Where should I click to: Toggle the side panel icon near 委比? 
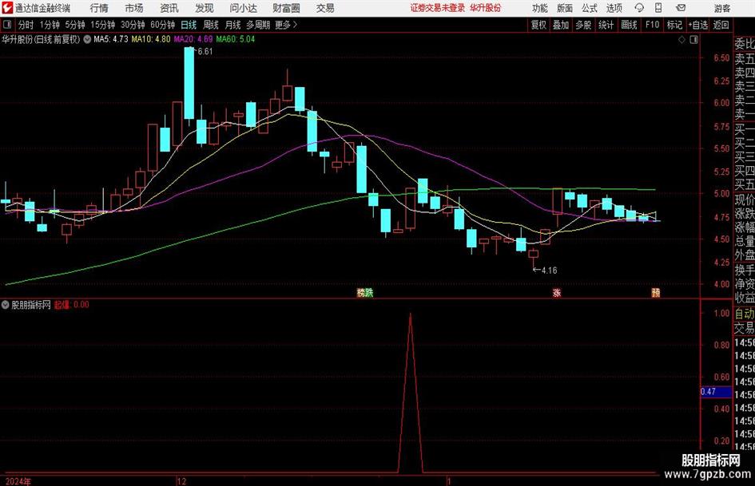[693, 40]
